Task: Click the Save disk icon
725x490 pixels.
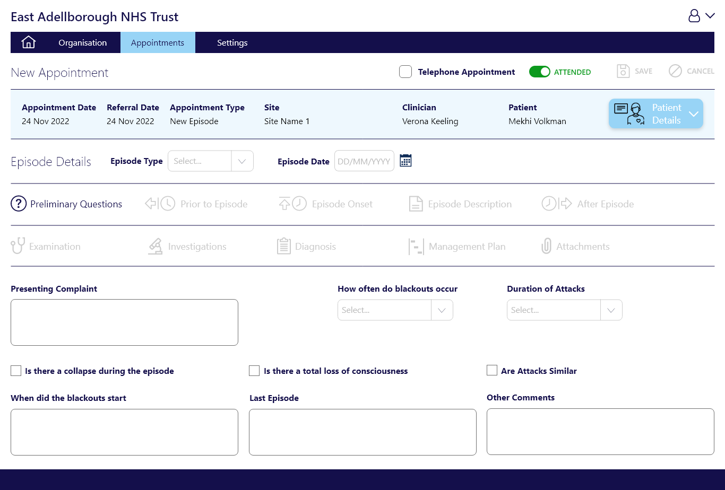Action: pos(623,71)
